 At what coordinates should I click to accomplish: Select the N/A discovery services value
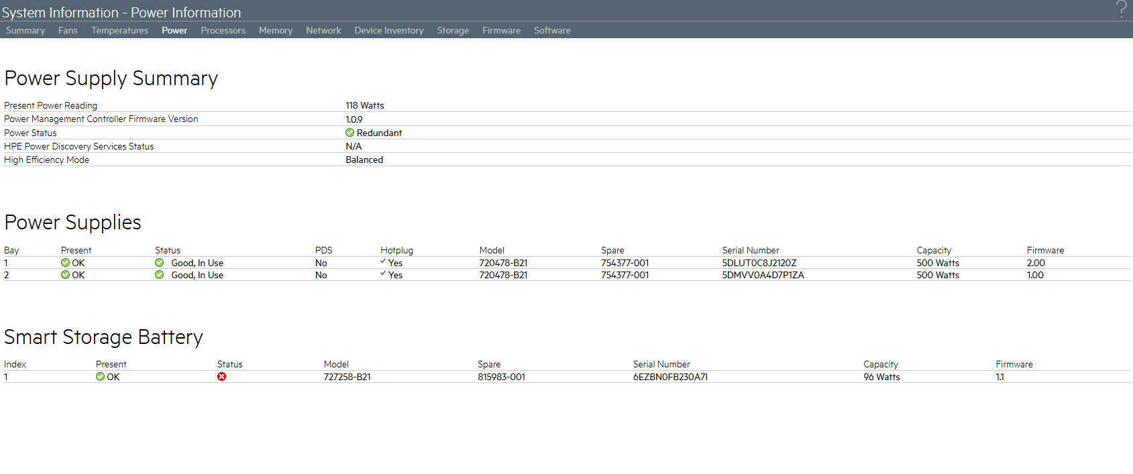point(354,146)
